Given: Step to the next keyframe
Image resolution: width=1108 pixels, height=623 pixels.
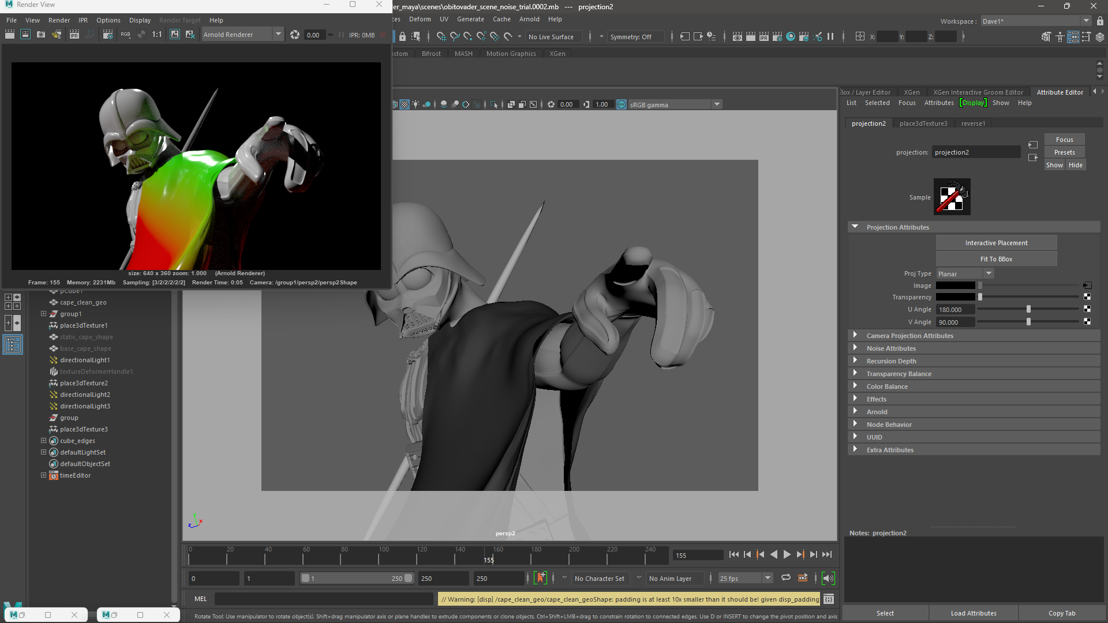Looking at the screenshot, I should point(800,554).
